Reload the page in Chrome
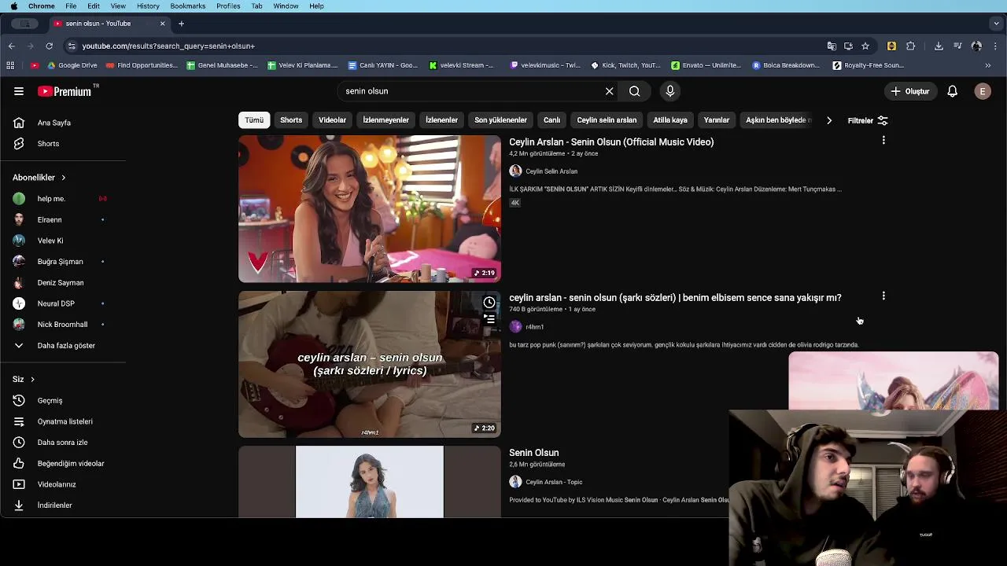 click(x=49, y=46)
